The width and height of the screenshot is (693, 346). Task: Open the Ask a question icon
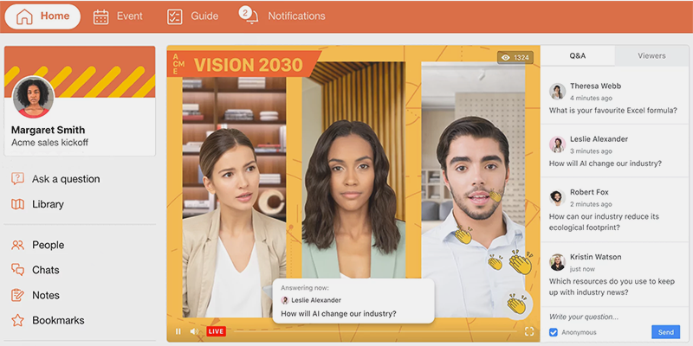click(17, 179)
